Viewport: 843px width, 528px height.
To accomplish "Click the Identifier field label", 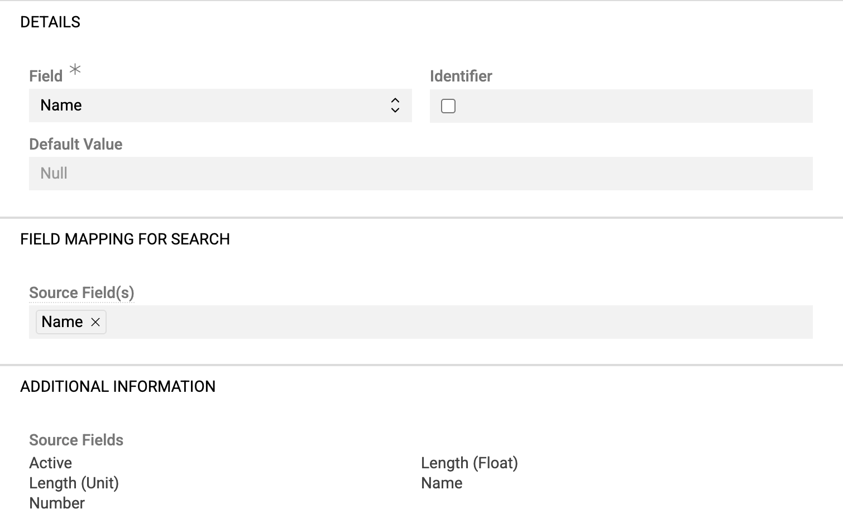I will pos(461,76).
